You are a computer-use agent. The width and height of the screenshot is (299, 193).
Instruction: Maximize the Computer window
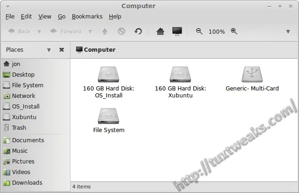click(280, 6)
